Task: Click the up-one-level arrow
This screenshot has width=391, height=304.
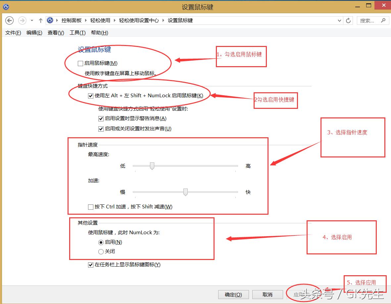Action: coord(40,20)
